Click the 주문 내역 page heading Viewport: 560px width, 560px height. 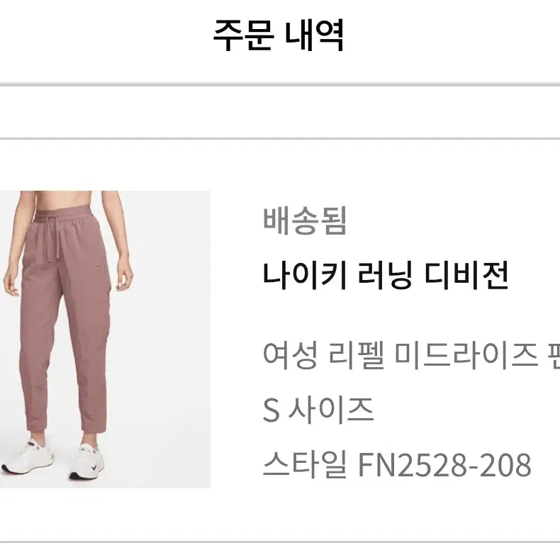tap(279, 35)
